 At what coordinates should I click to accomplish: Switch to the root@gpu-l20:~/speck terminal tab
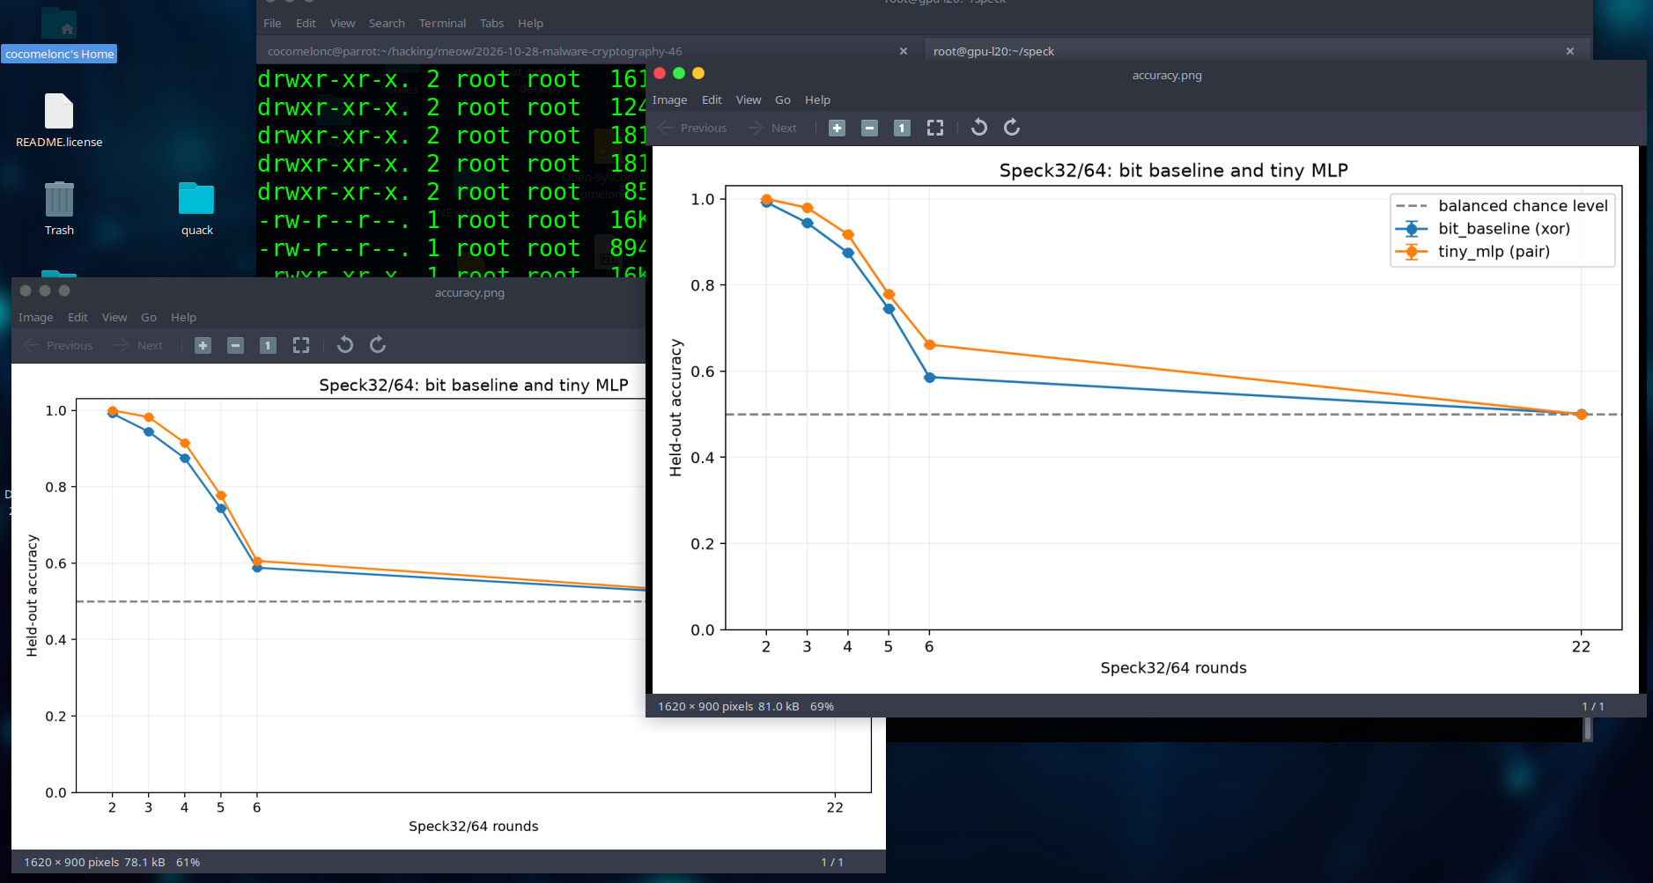[x=993, y=52]
